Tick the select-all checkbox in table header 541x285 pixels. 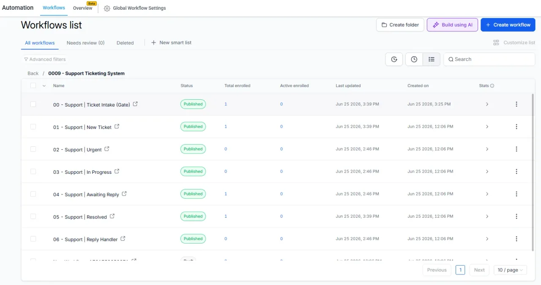[33, 85]
